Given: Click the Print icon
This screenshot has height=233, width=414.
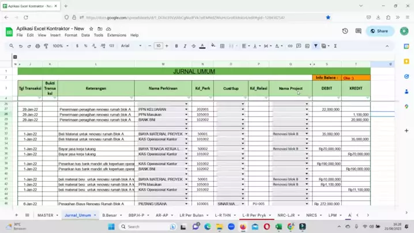Looking at the screenshot, I should point(38,46).
